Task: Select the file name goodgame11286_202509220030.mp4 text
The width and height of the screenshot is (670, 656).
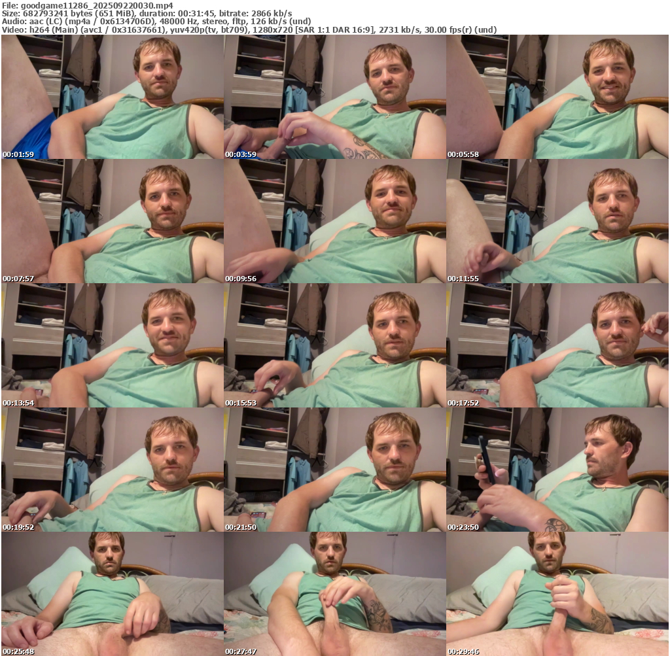Action: tap(97, 5)
